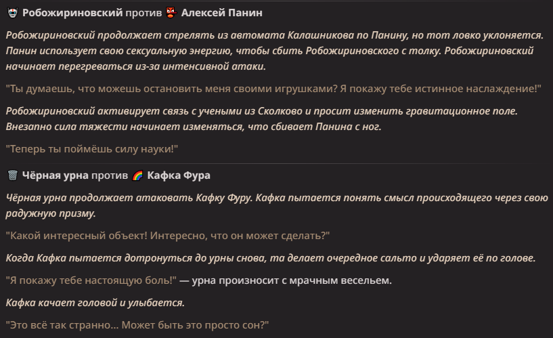Click the word против in first heading
The width and height of the screenshot is (553, 338).
coord(143,13)
